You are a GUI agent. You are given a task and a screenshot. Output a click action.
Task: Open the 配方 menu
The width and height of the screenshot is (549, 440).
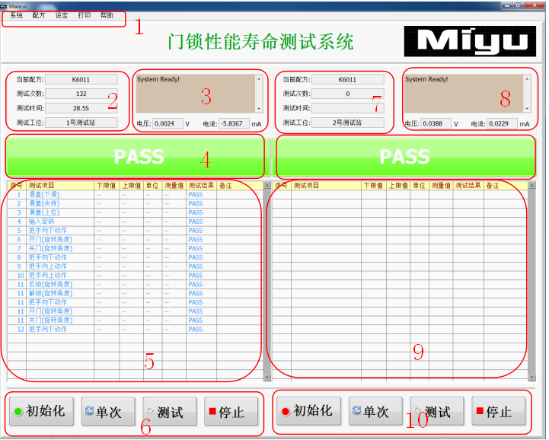(39, 15)
